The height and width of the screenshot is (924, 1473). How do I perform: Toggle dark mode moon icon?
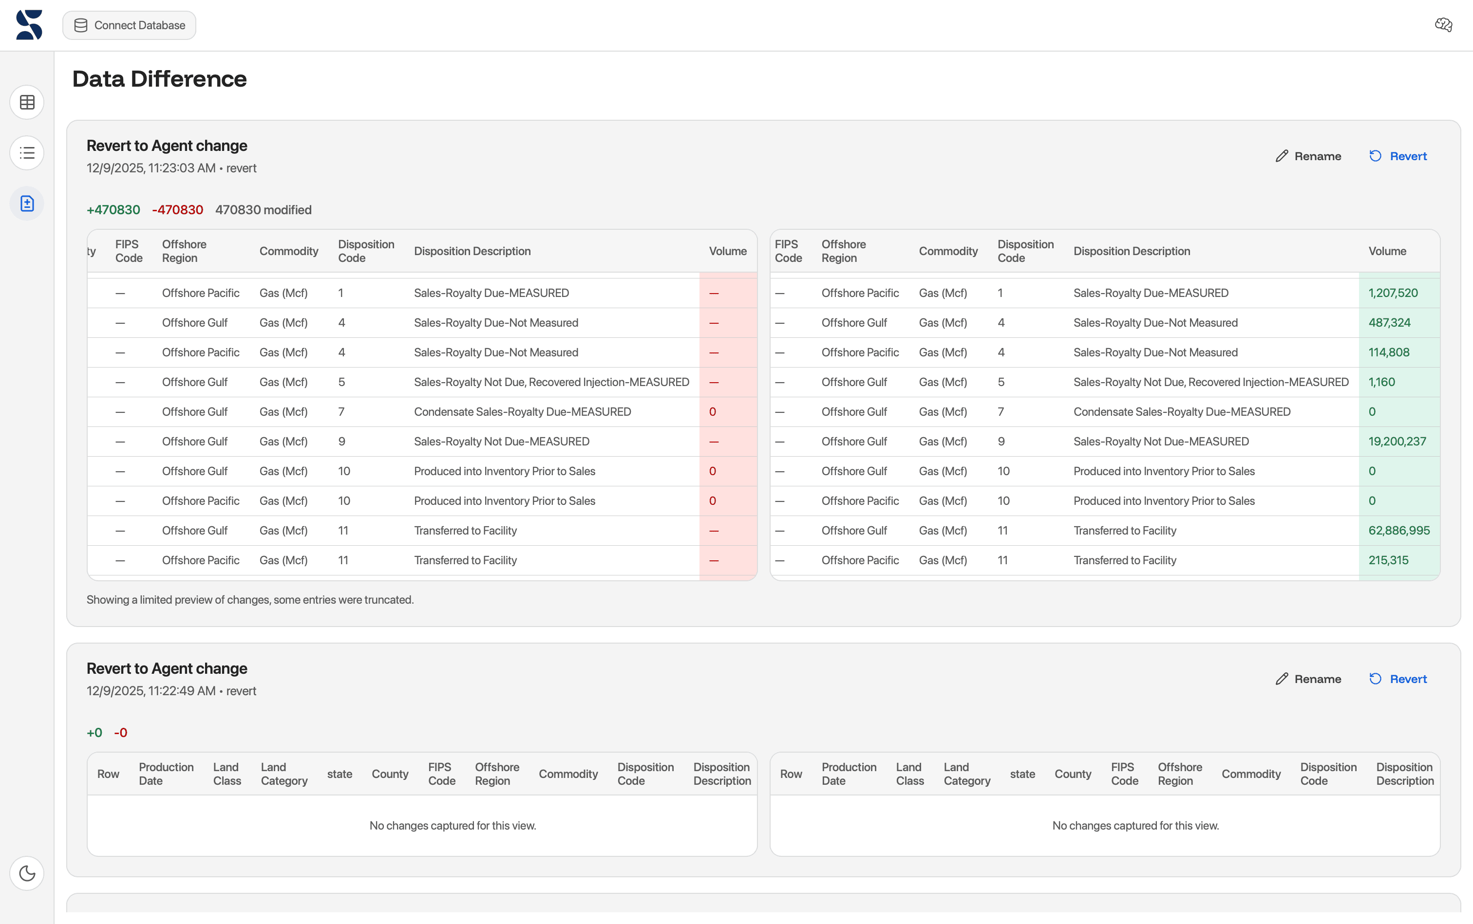tap(27, 873)
